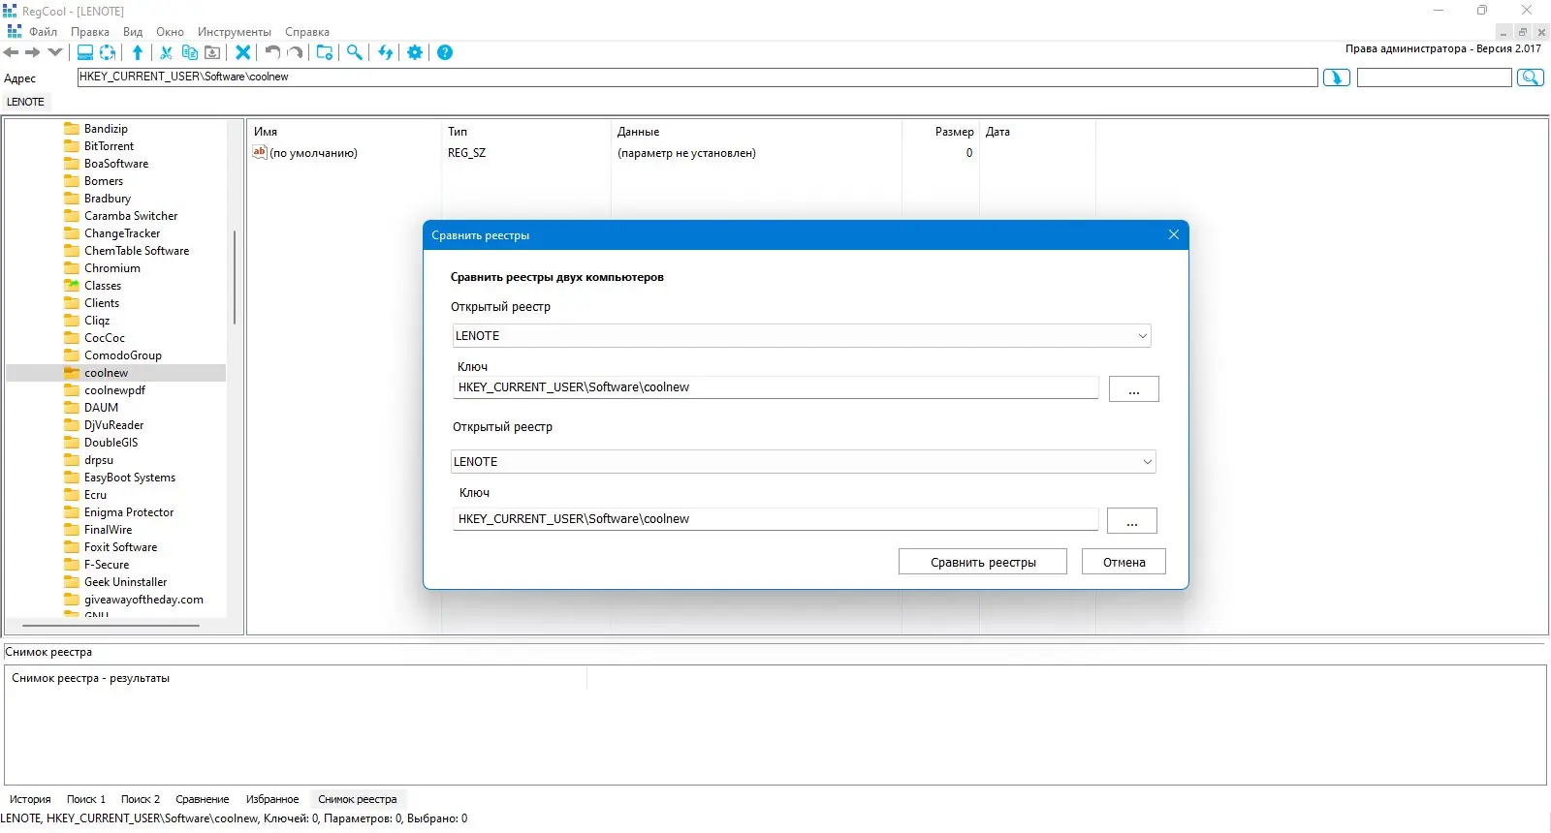Click the Адрес address input field

click(x=697, y=77)
